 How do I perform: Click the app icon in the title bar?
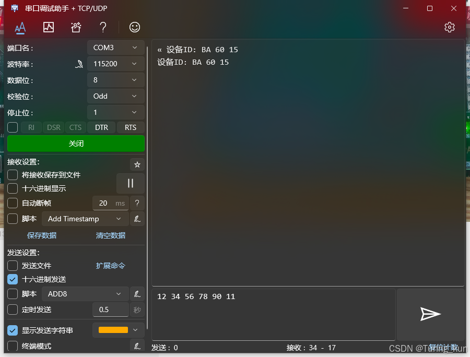point(15,8)
